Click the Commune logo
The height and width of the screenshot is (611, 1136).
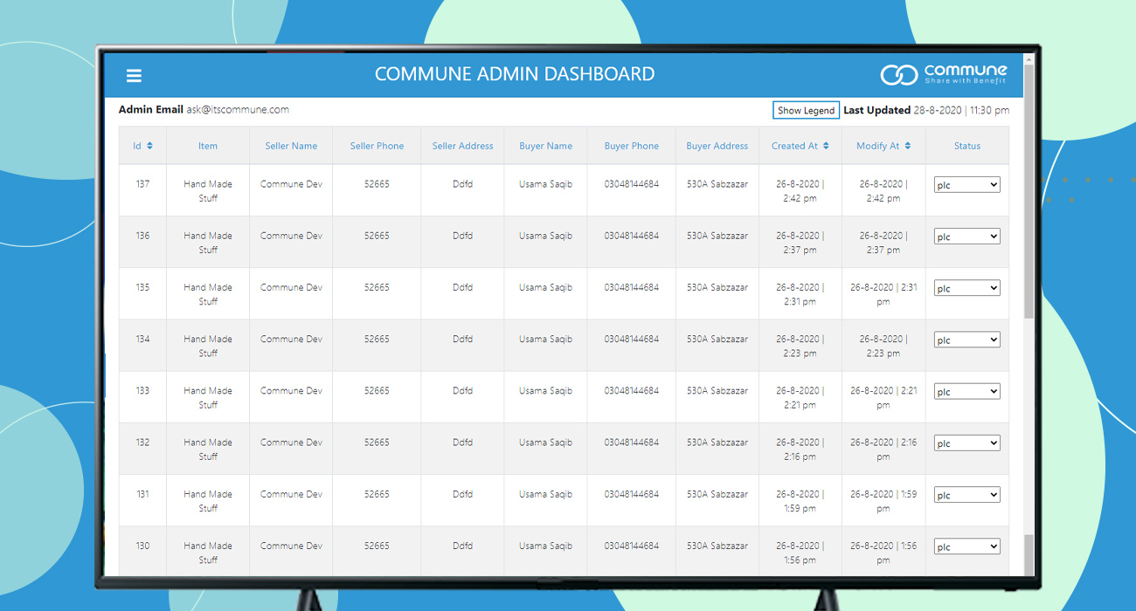click(943, 74)
